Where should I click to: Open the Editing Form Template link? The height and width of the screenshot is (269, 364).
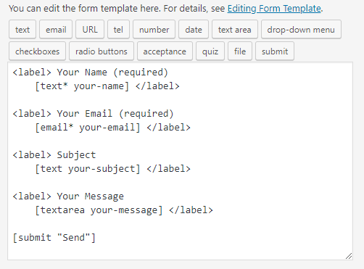tap(274, 9)
